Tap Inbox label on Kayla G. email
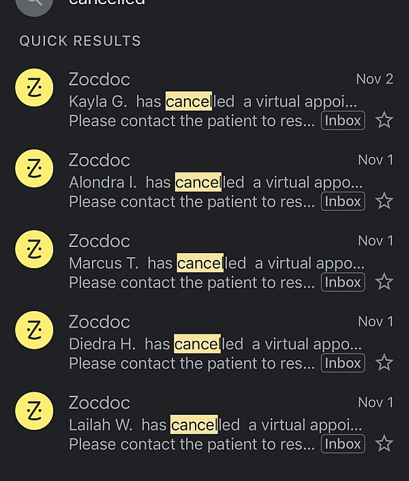Image resolution: width=409 pixels, height=481 pixels. coord(343,121)
